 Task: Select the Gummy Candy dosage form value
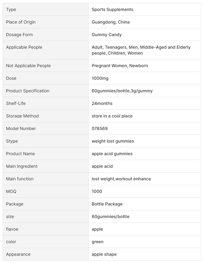107,35
